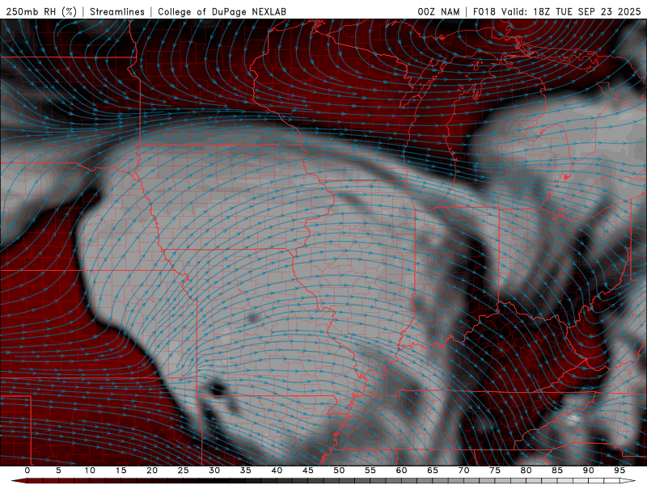This screenshot has height=485, width=647.
Task: Click the colorbar label "25"
Action: (x=184, y=470)
